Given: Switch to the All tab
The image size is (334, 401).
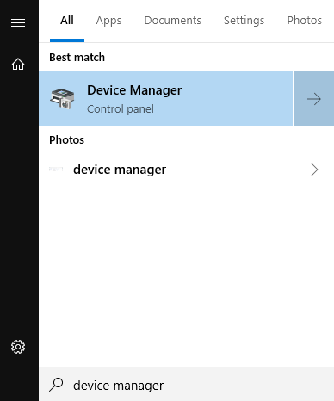Looking at the screenshot, I should pyautogui.click(x=67, y=21).
